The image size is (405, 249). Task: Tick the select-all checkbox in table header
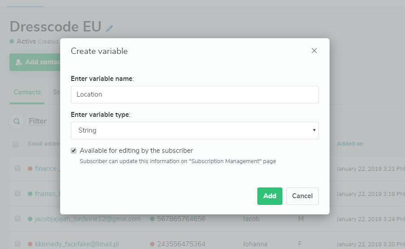[16, 144]
